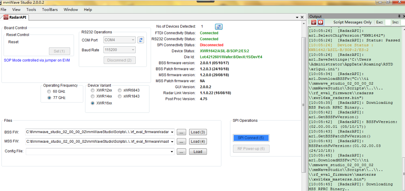
Task: Click the Post Proc Version 4.75 value
Action: (x=204, y=99)
